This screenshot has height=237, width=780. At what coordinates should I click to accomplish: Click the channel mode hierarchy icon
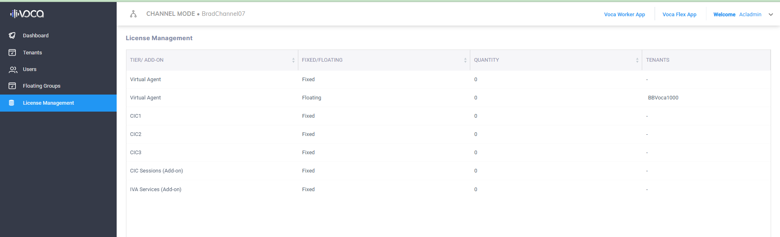pos(133,14)
